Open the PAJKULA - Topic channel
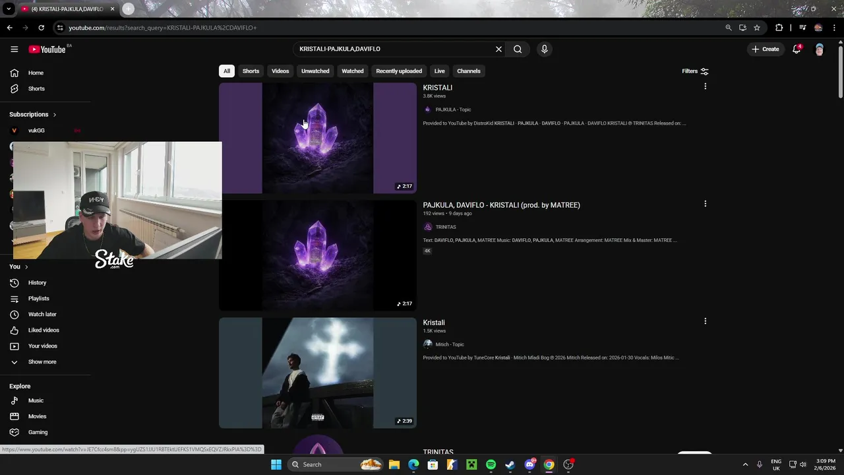 (453, 110)
